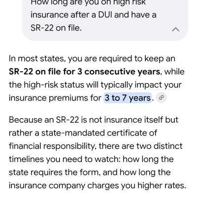Click the words 'insurance premiums for'
Image resolution: width=197 pixels, height=197 pixels.
pos(55,98)
